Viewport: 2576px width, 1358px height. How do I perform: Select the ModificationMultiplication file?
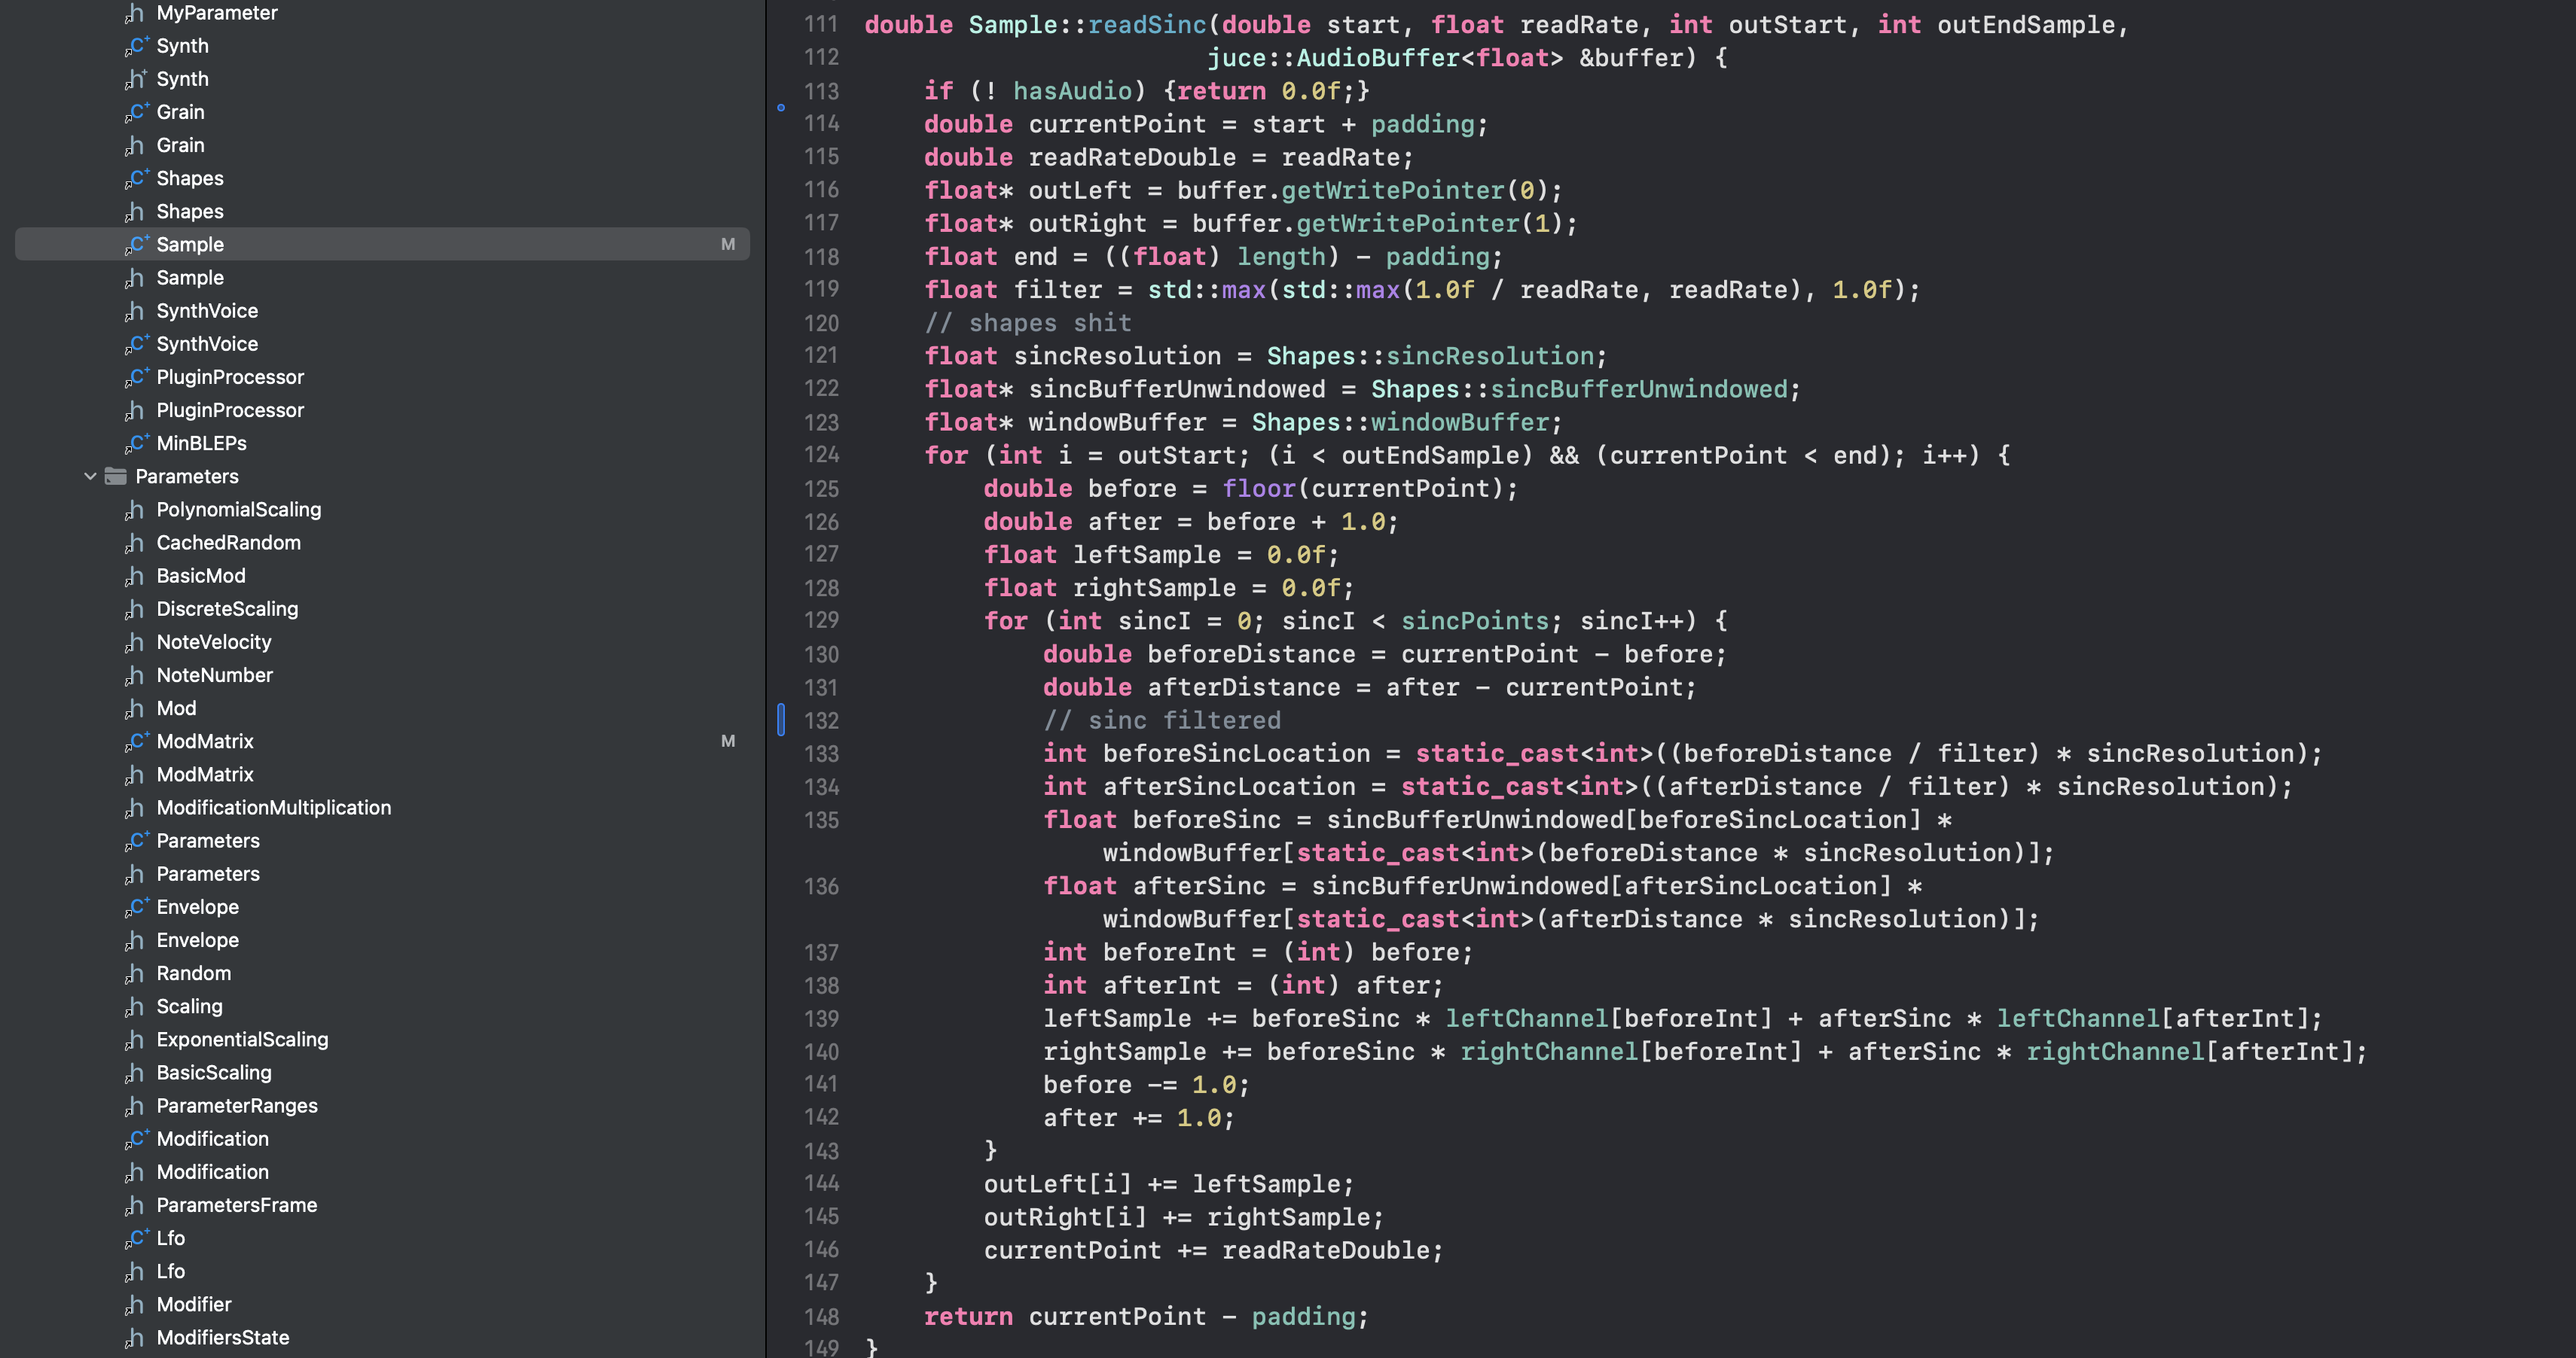click(x=273, y=808)
